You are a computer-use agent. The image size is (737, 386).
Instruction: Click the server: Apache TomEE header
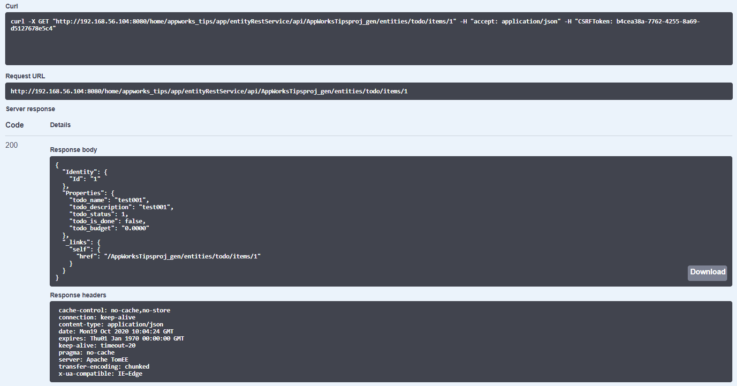[93, 360]
